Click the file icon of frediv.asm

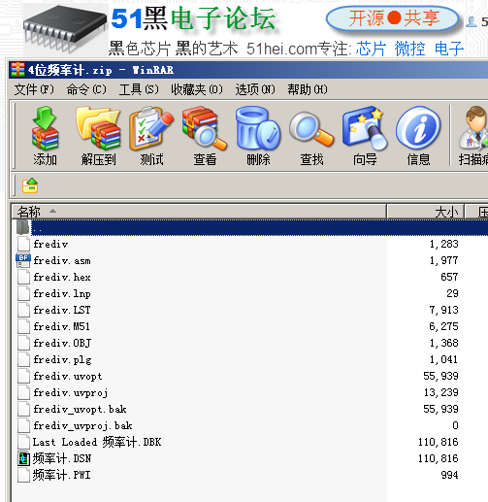(x=23, y=260)
